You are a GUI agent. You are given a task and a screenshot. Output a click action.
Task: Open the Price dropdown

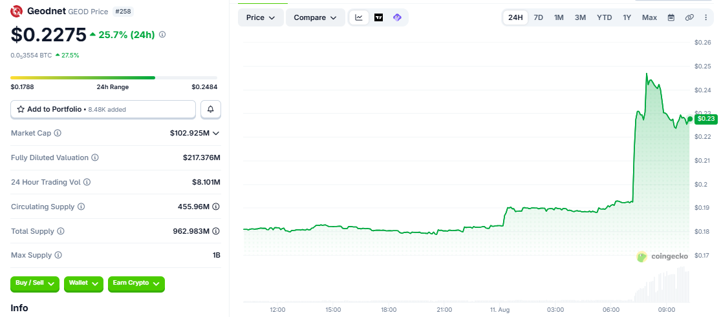click(x=261, y=17)
